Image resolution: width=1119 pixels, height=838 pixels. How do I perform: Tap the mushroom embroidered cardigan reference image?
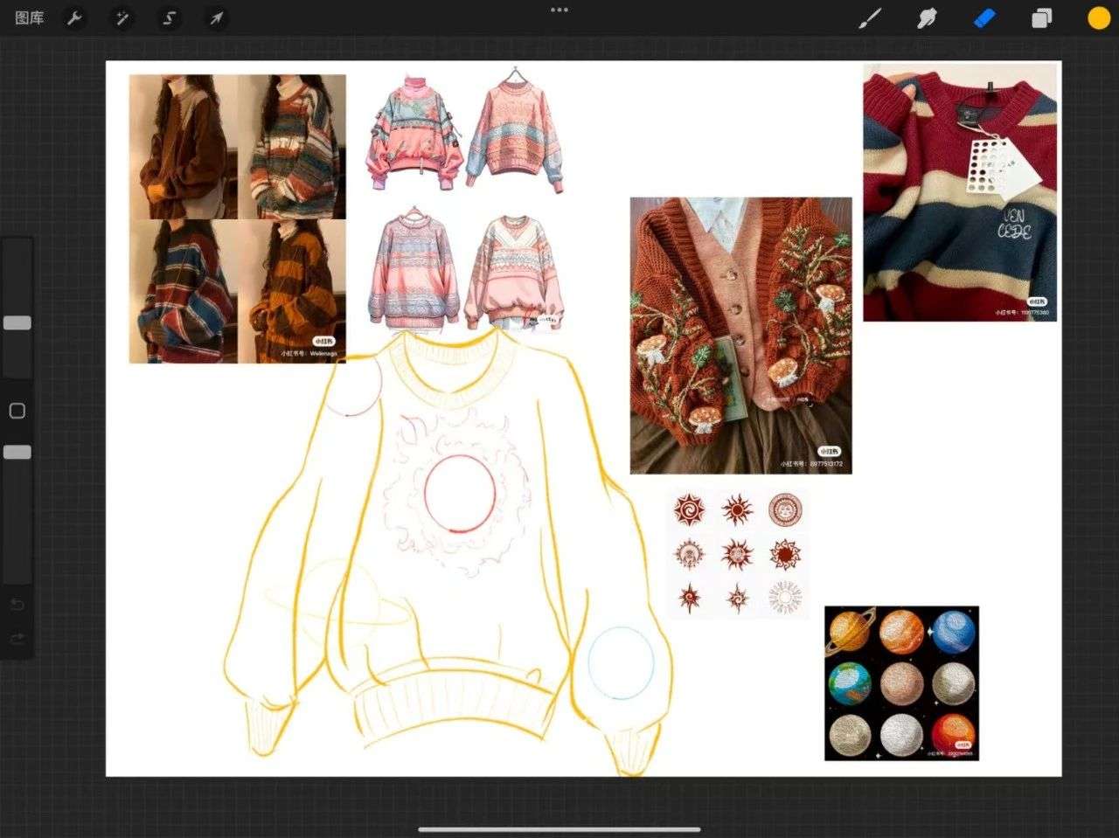(740, 336)
